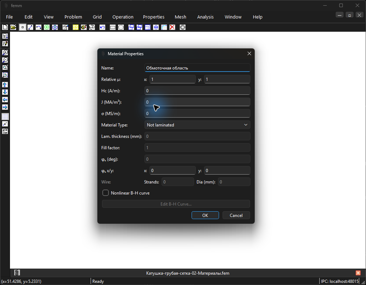
Task: Click the file name in the document bar
Action: tap(188, 273)
